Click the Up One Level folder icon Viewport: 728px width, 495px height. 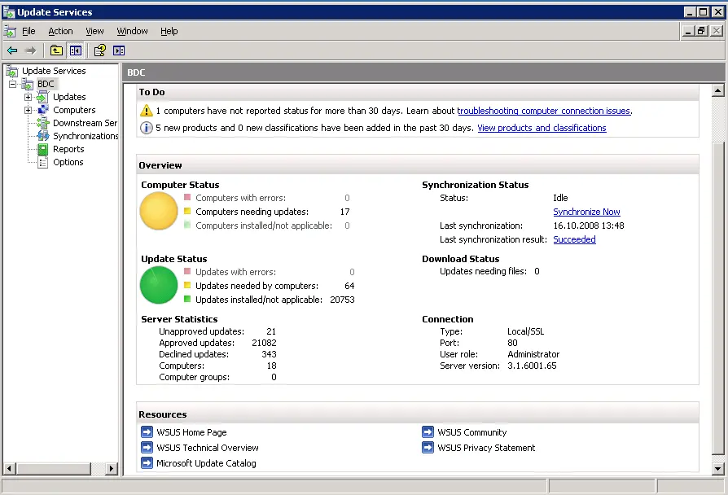56,50
